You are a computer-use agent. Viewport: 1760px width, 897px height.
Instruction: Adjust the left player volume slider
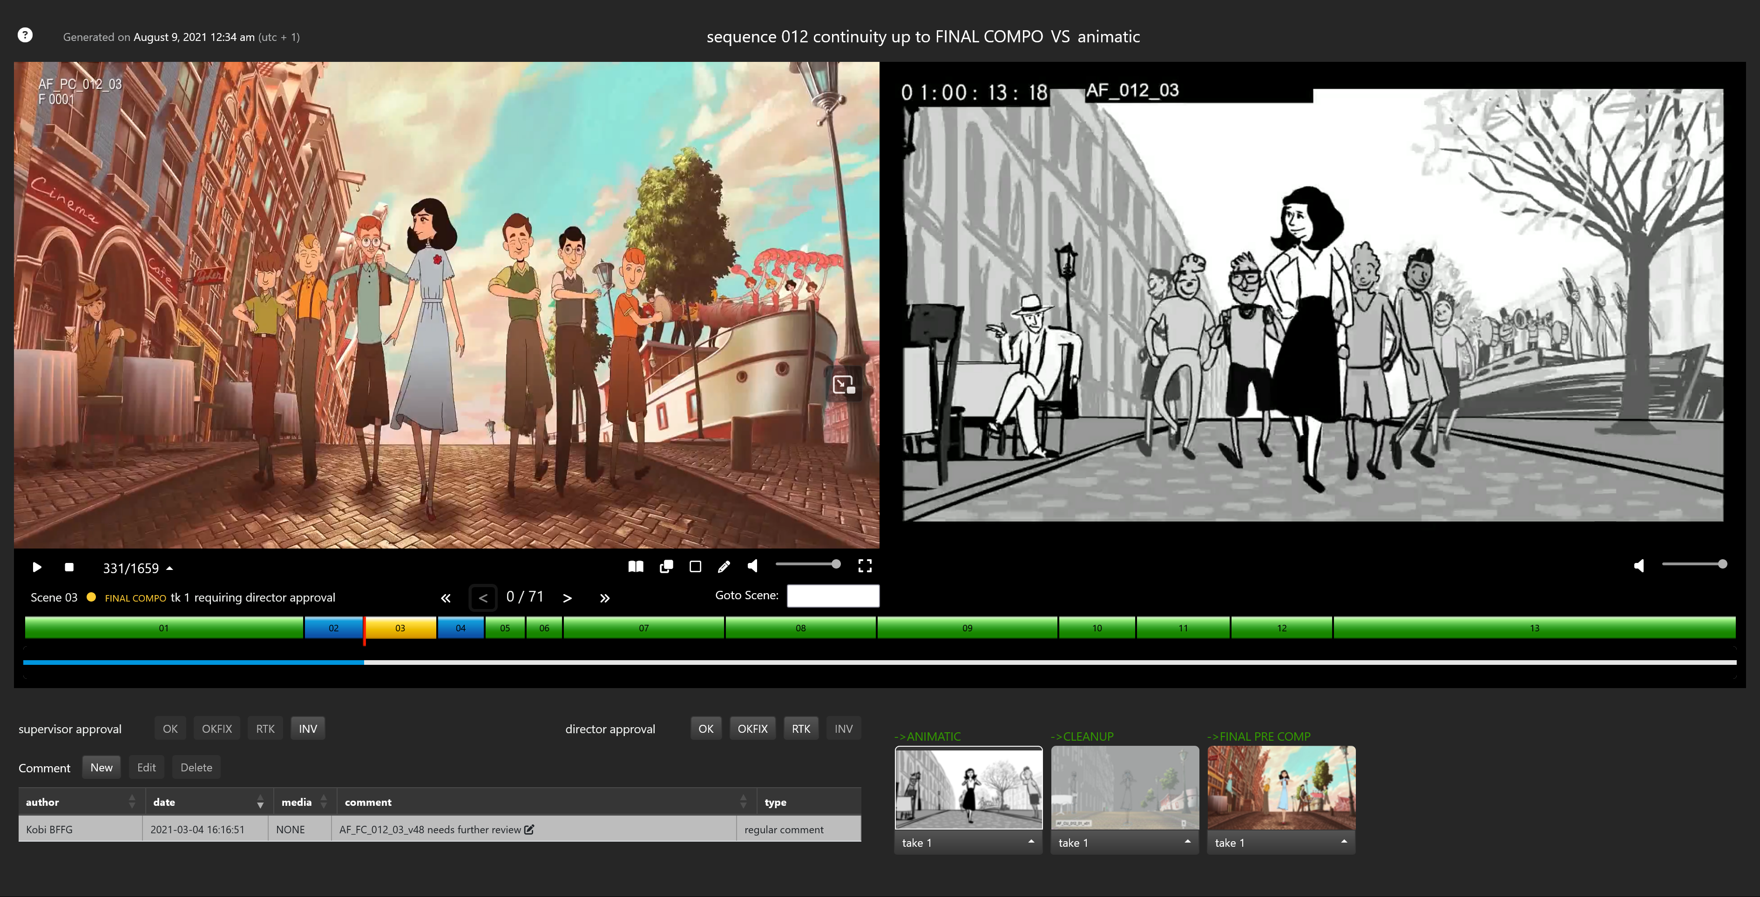[x=807, y=564]
